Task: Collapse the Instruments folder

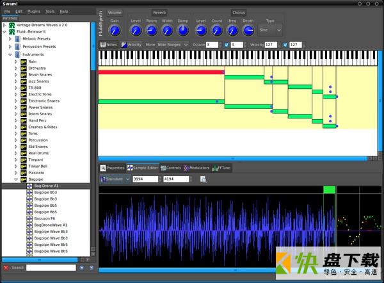Action: click(10, 54)
